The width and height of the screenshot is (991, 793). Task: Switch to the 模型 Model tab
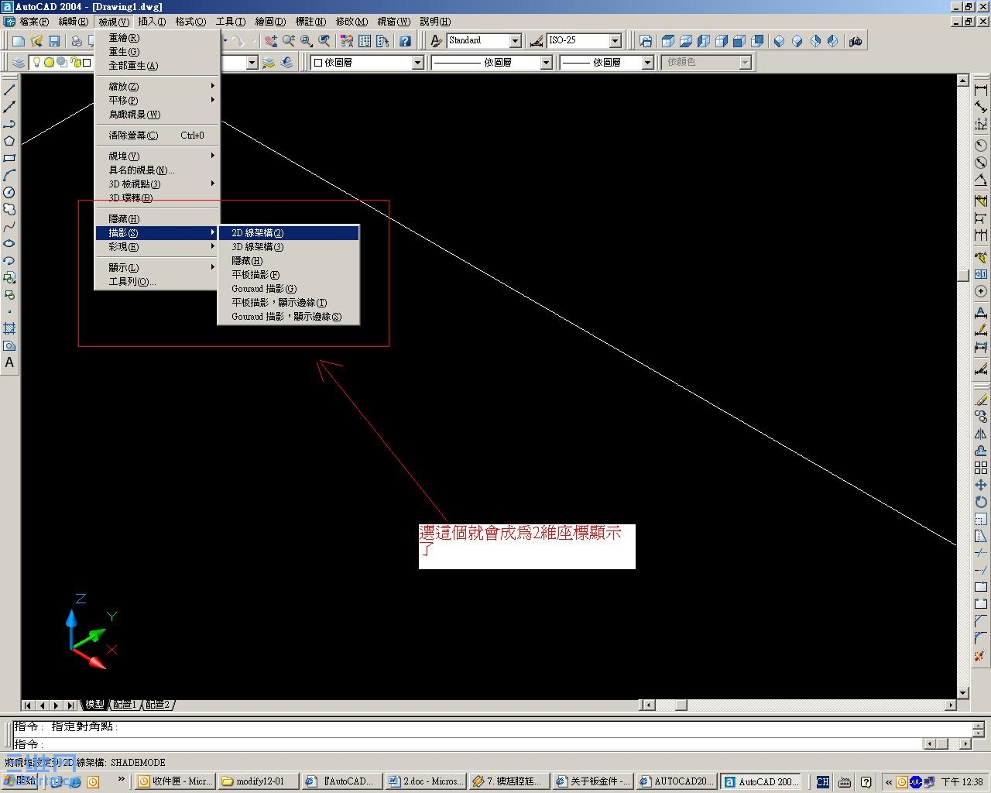click(94, 705)
